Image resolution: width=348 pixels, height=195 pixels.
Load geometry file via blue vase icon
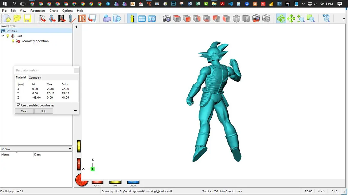tap(52, 19)
